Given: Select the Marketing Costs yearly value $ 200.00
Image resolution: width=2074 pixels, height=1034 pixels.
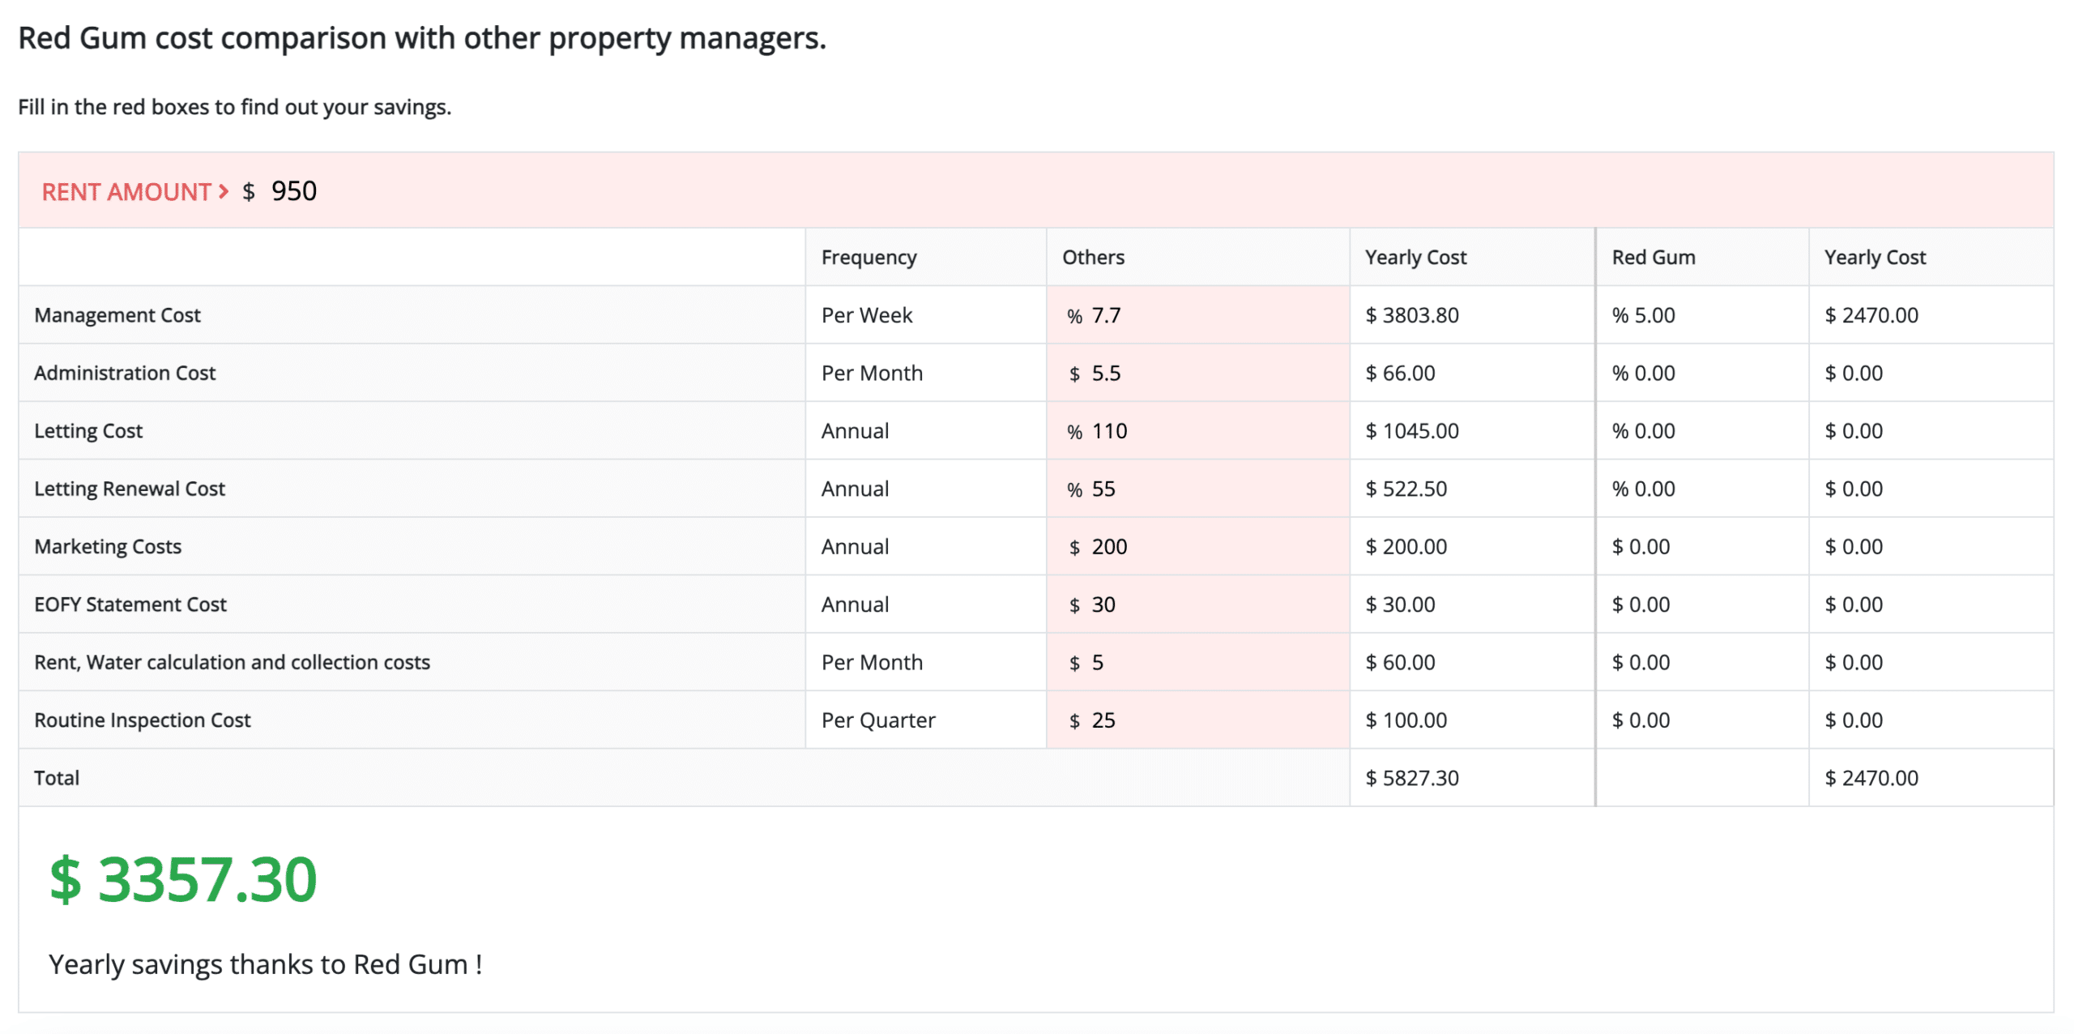Looking at the screenshot, I should 1406,547.
